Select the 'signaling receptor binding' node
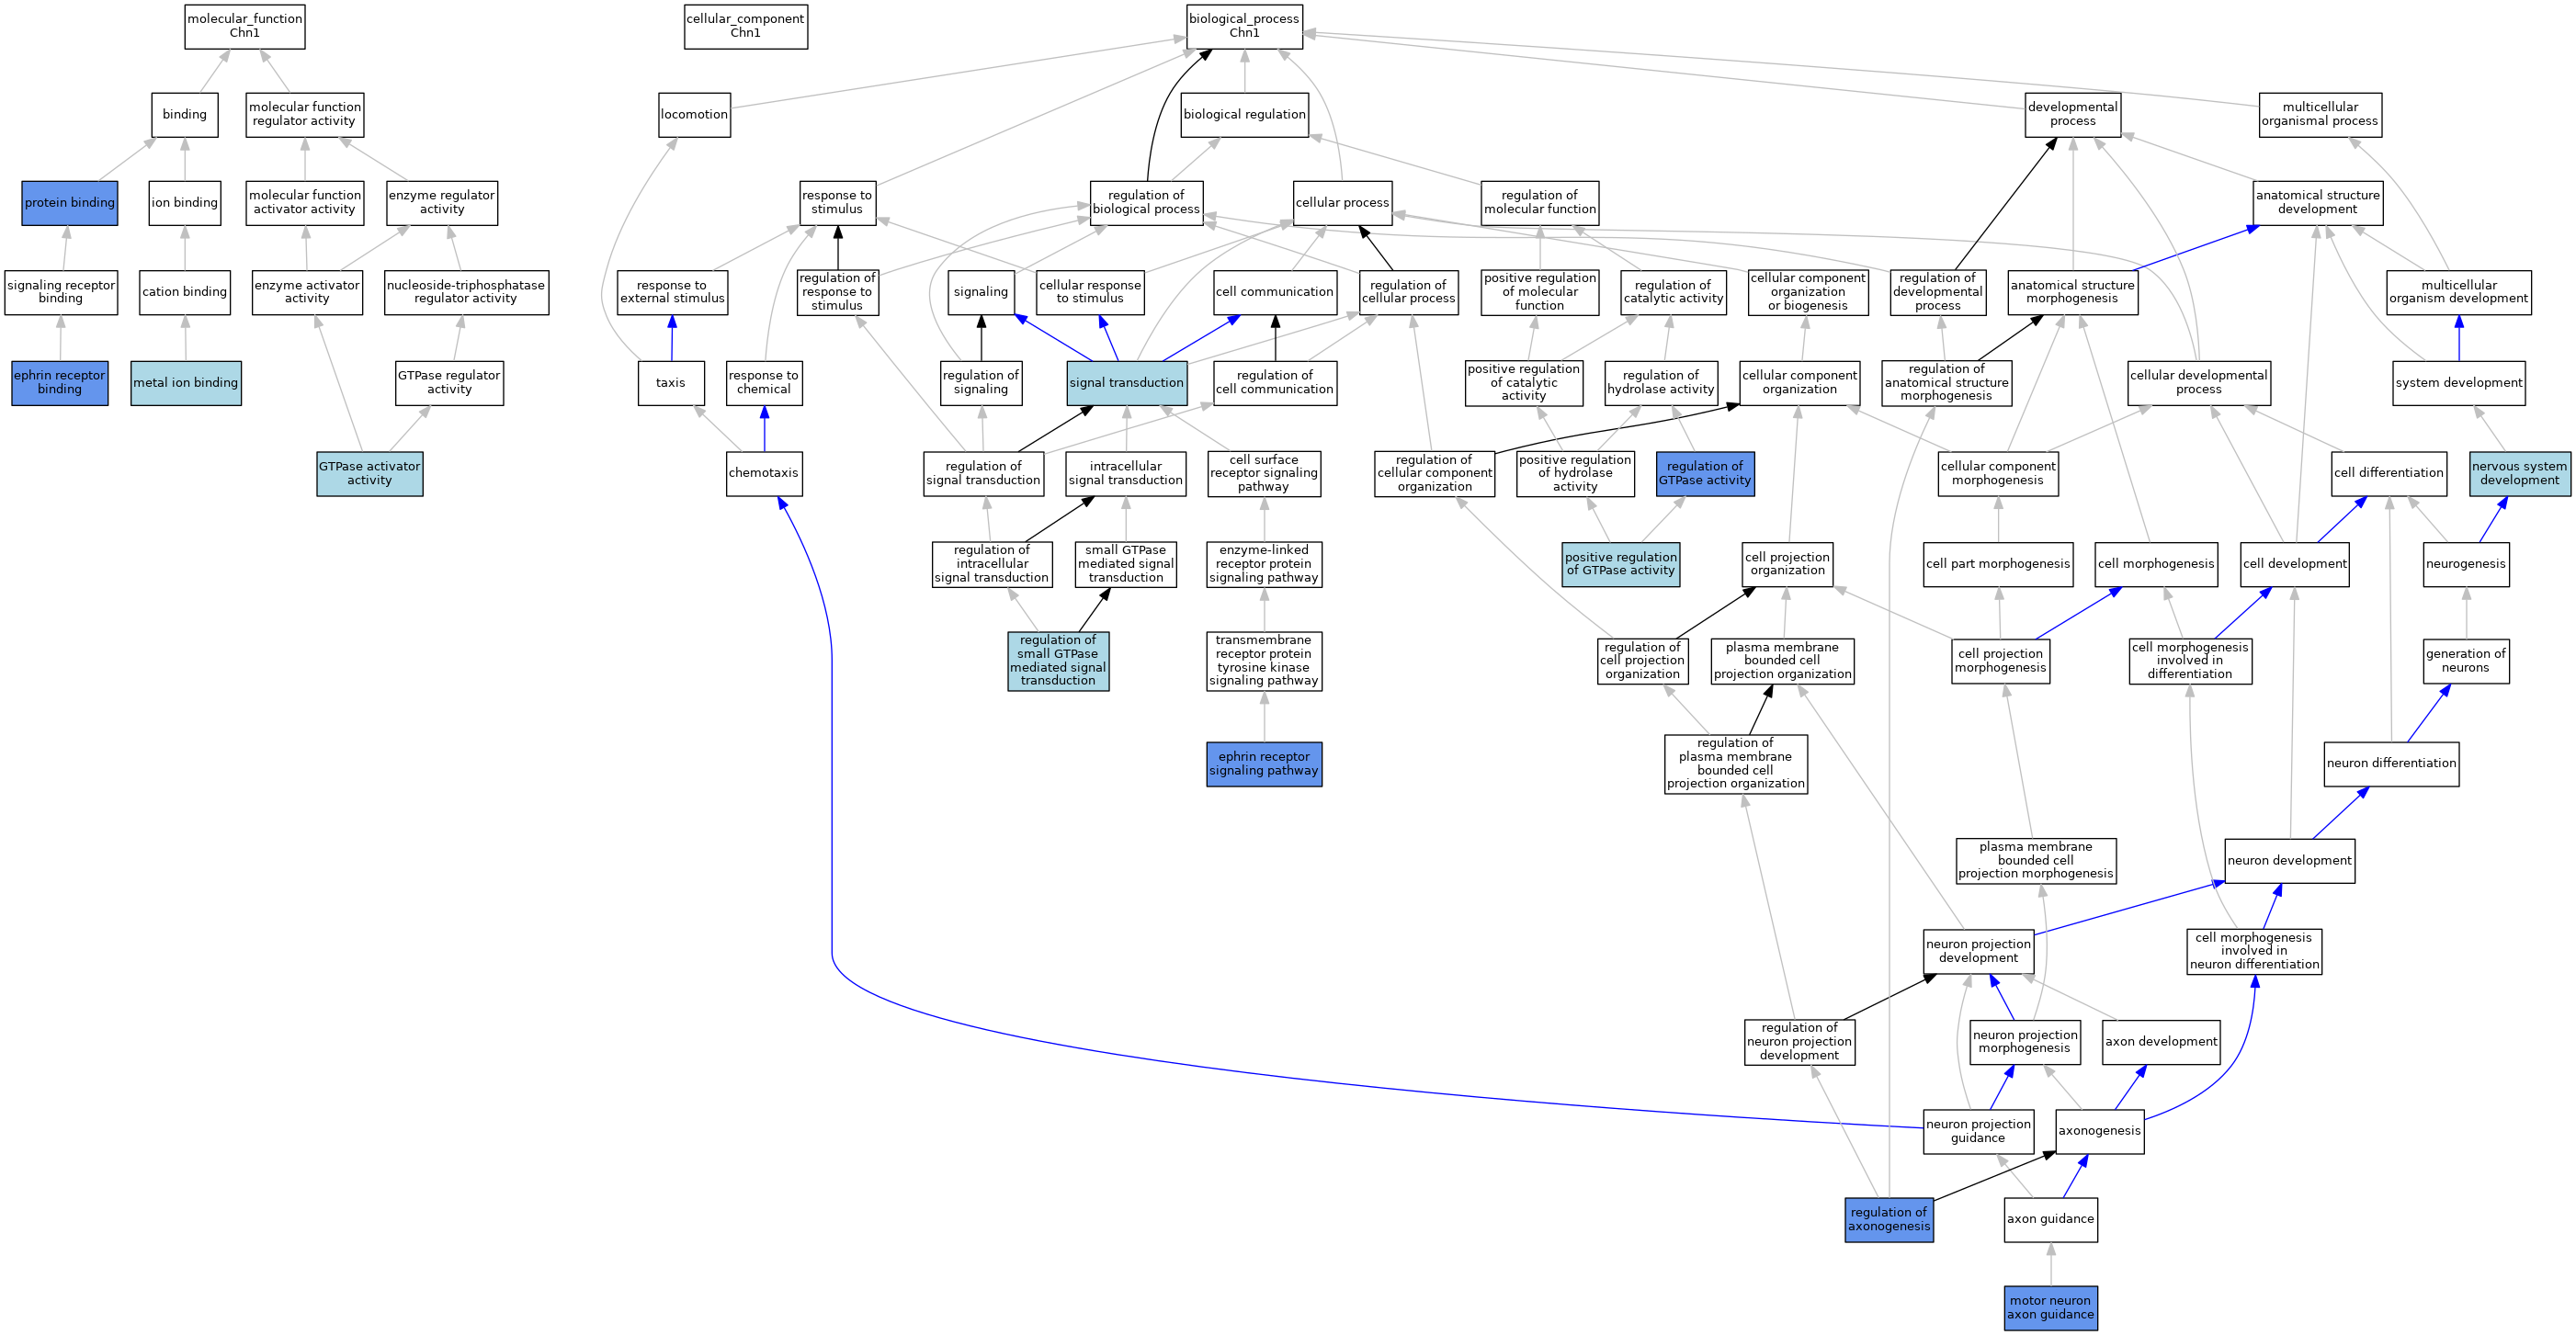This screenshot has height=1335, width=2576. [61, 292]
